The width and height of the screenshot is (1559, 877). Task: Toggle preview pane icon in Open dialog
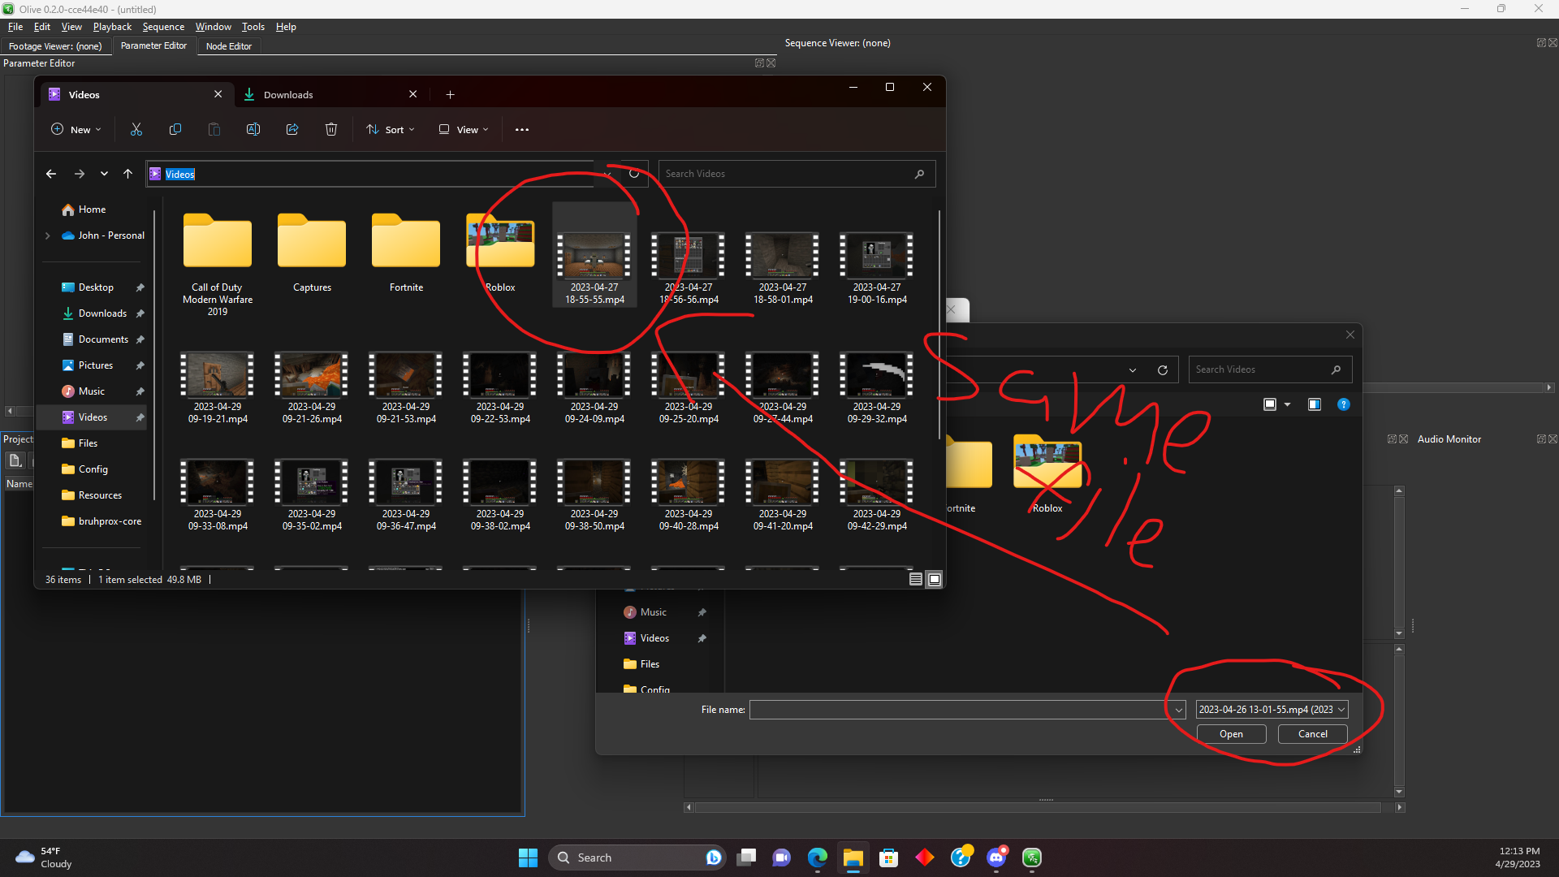coord(1315,404)
